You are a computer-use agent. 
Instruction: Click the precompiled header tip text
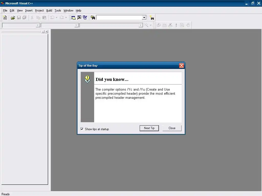tap(135, 93)
